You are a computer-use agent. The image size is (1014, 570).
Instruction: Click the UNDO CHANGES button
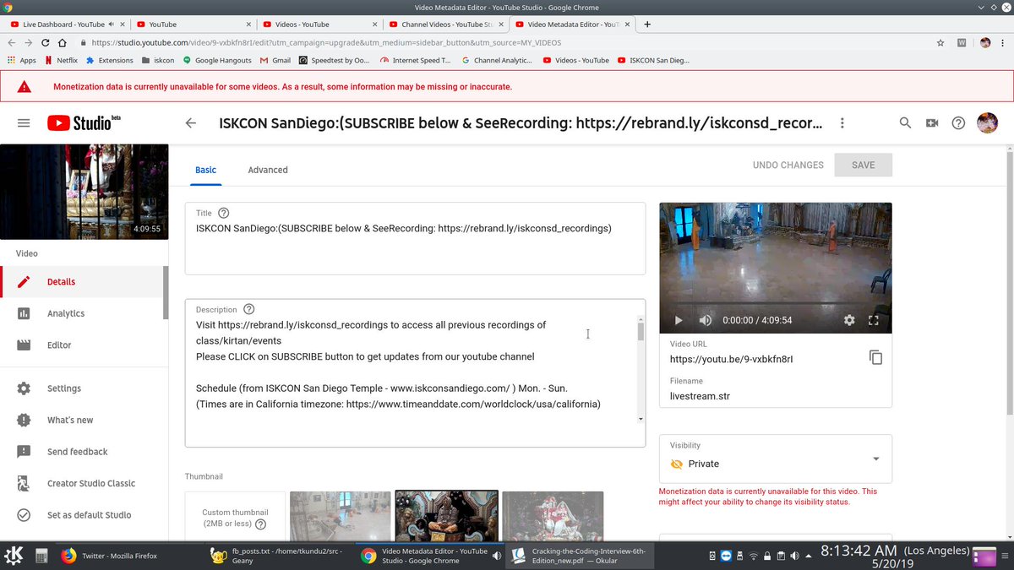coord(788,165)
